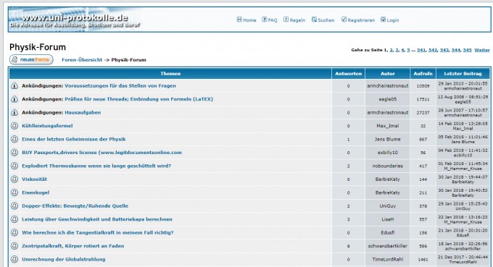Screen dimensions: 493x267
Task: Click topic icon beside Dopper-Effekte thread
Action: tap(14, 205)
